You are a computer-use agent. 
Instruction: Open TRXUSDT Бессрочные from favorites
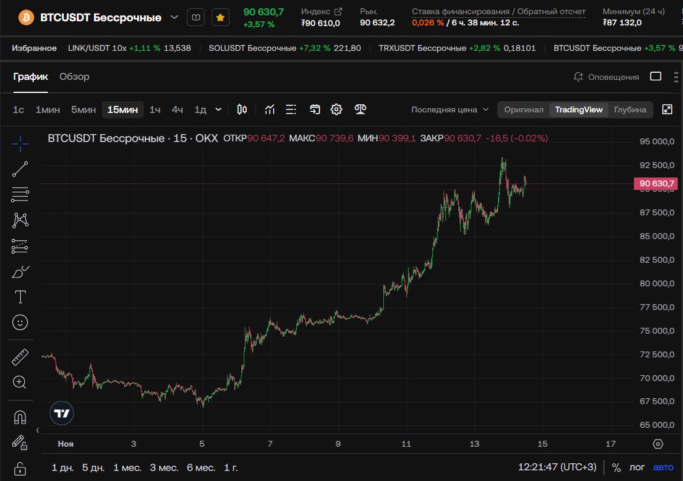click(x=457, y=48)
